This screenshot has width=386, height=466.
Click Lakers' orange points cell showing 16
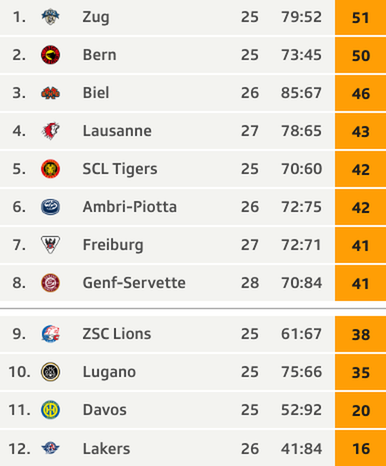pyautogui.click(x=360, y=448)
